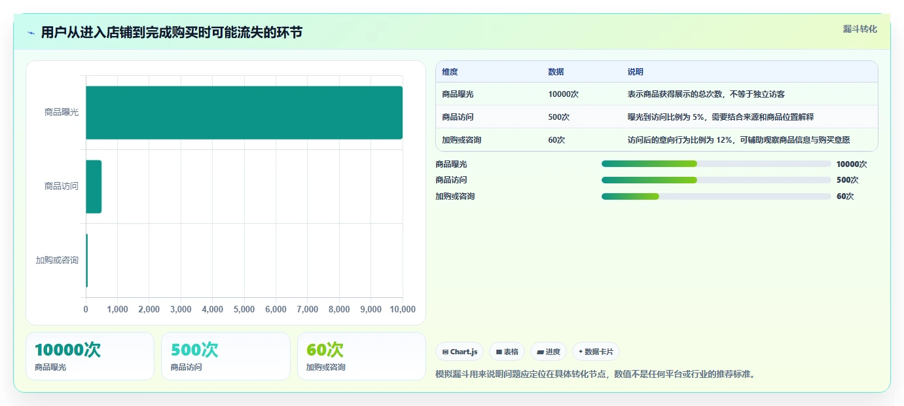
Task: Click the 说明 column header
Action: pyautogui.click(x=635, y=72)
